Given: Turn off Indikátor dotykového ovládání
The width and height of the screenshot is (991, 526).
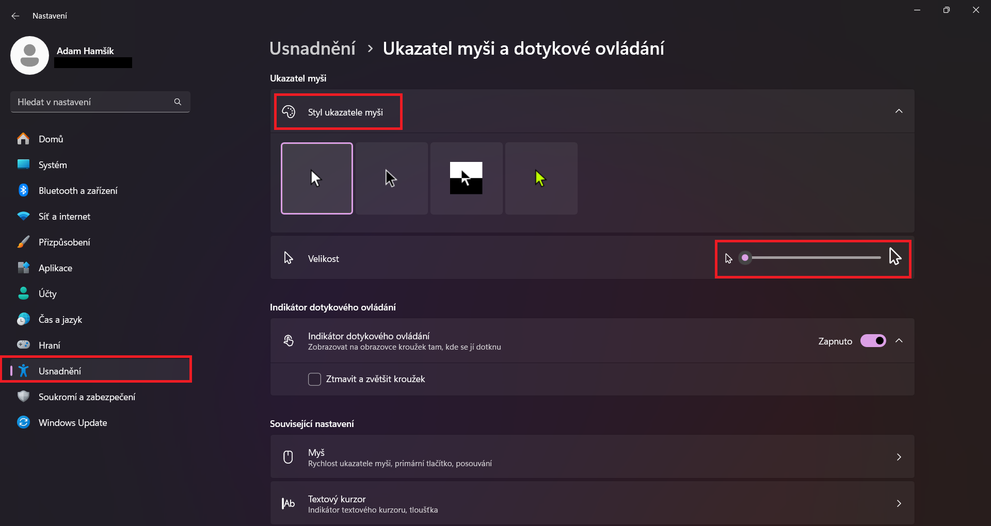Looking at the screenshot, I should point(873,340).
